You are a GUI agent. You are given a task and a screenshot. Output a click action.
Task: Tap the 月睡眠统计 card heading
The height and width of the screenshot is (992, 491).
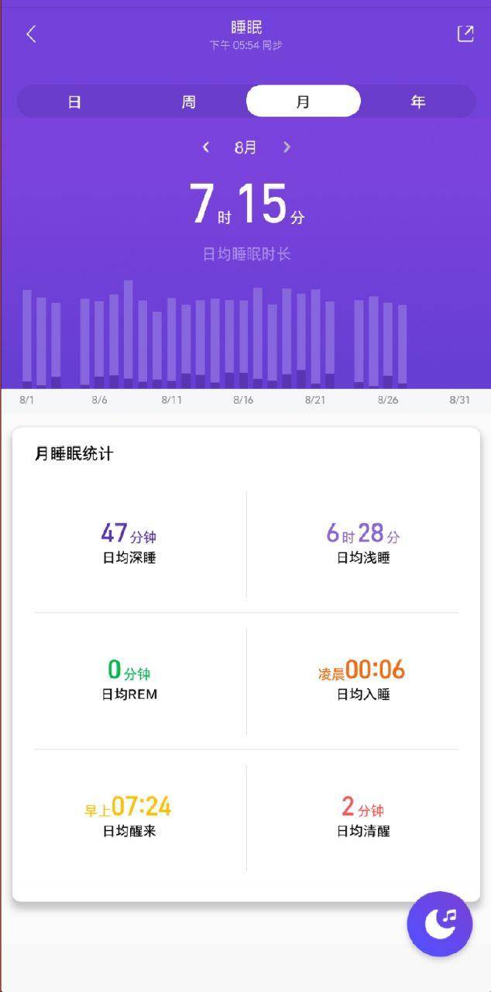pyautogui.click(x=74, y=454)
